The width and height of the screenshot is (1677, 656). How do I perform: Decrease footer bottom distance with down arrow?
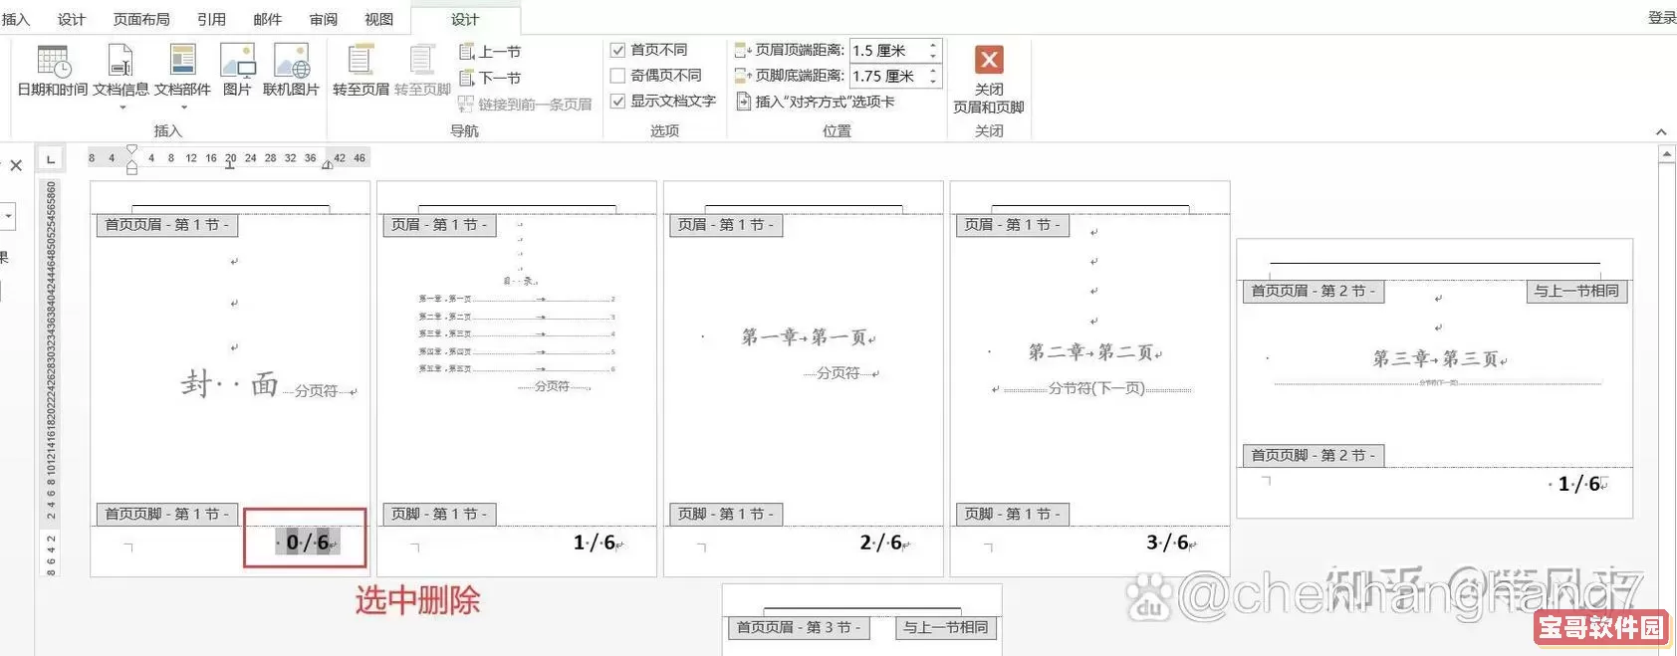coord(933,81)
